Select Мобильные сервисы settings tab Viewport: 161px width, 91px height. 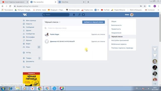point(119,44)
